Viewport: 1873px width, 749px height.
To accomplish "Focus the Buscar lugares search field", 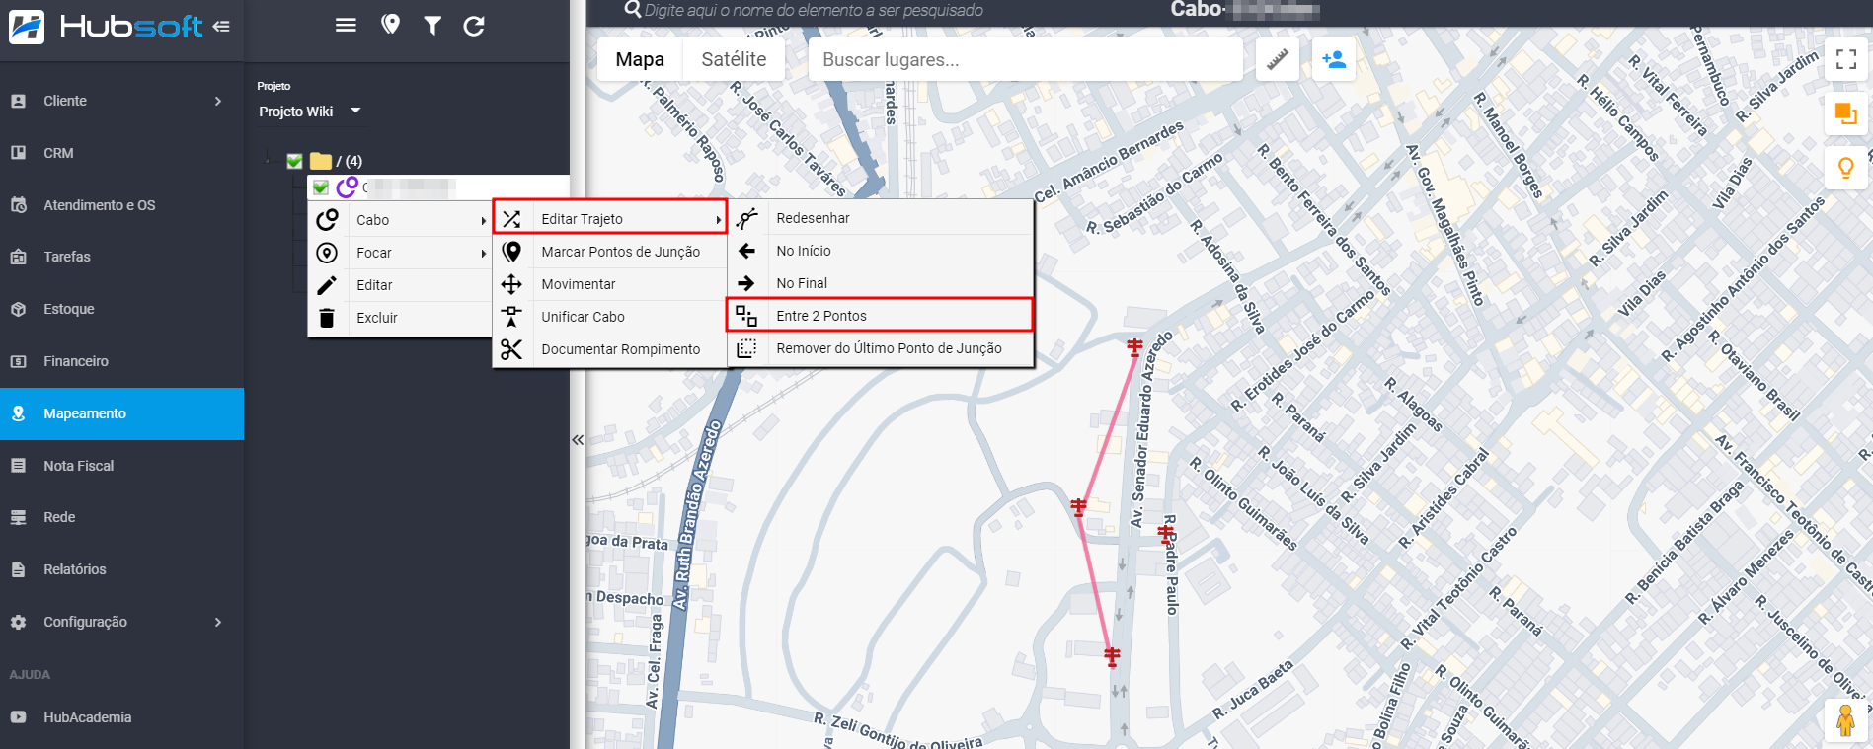I will [1025, 59].
